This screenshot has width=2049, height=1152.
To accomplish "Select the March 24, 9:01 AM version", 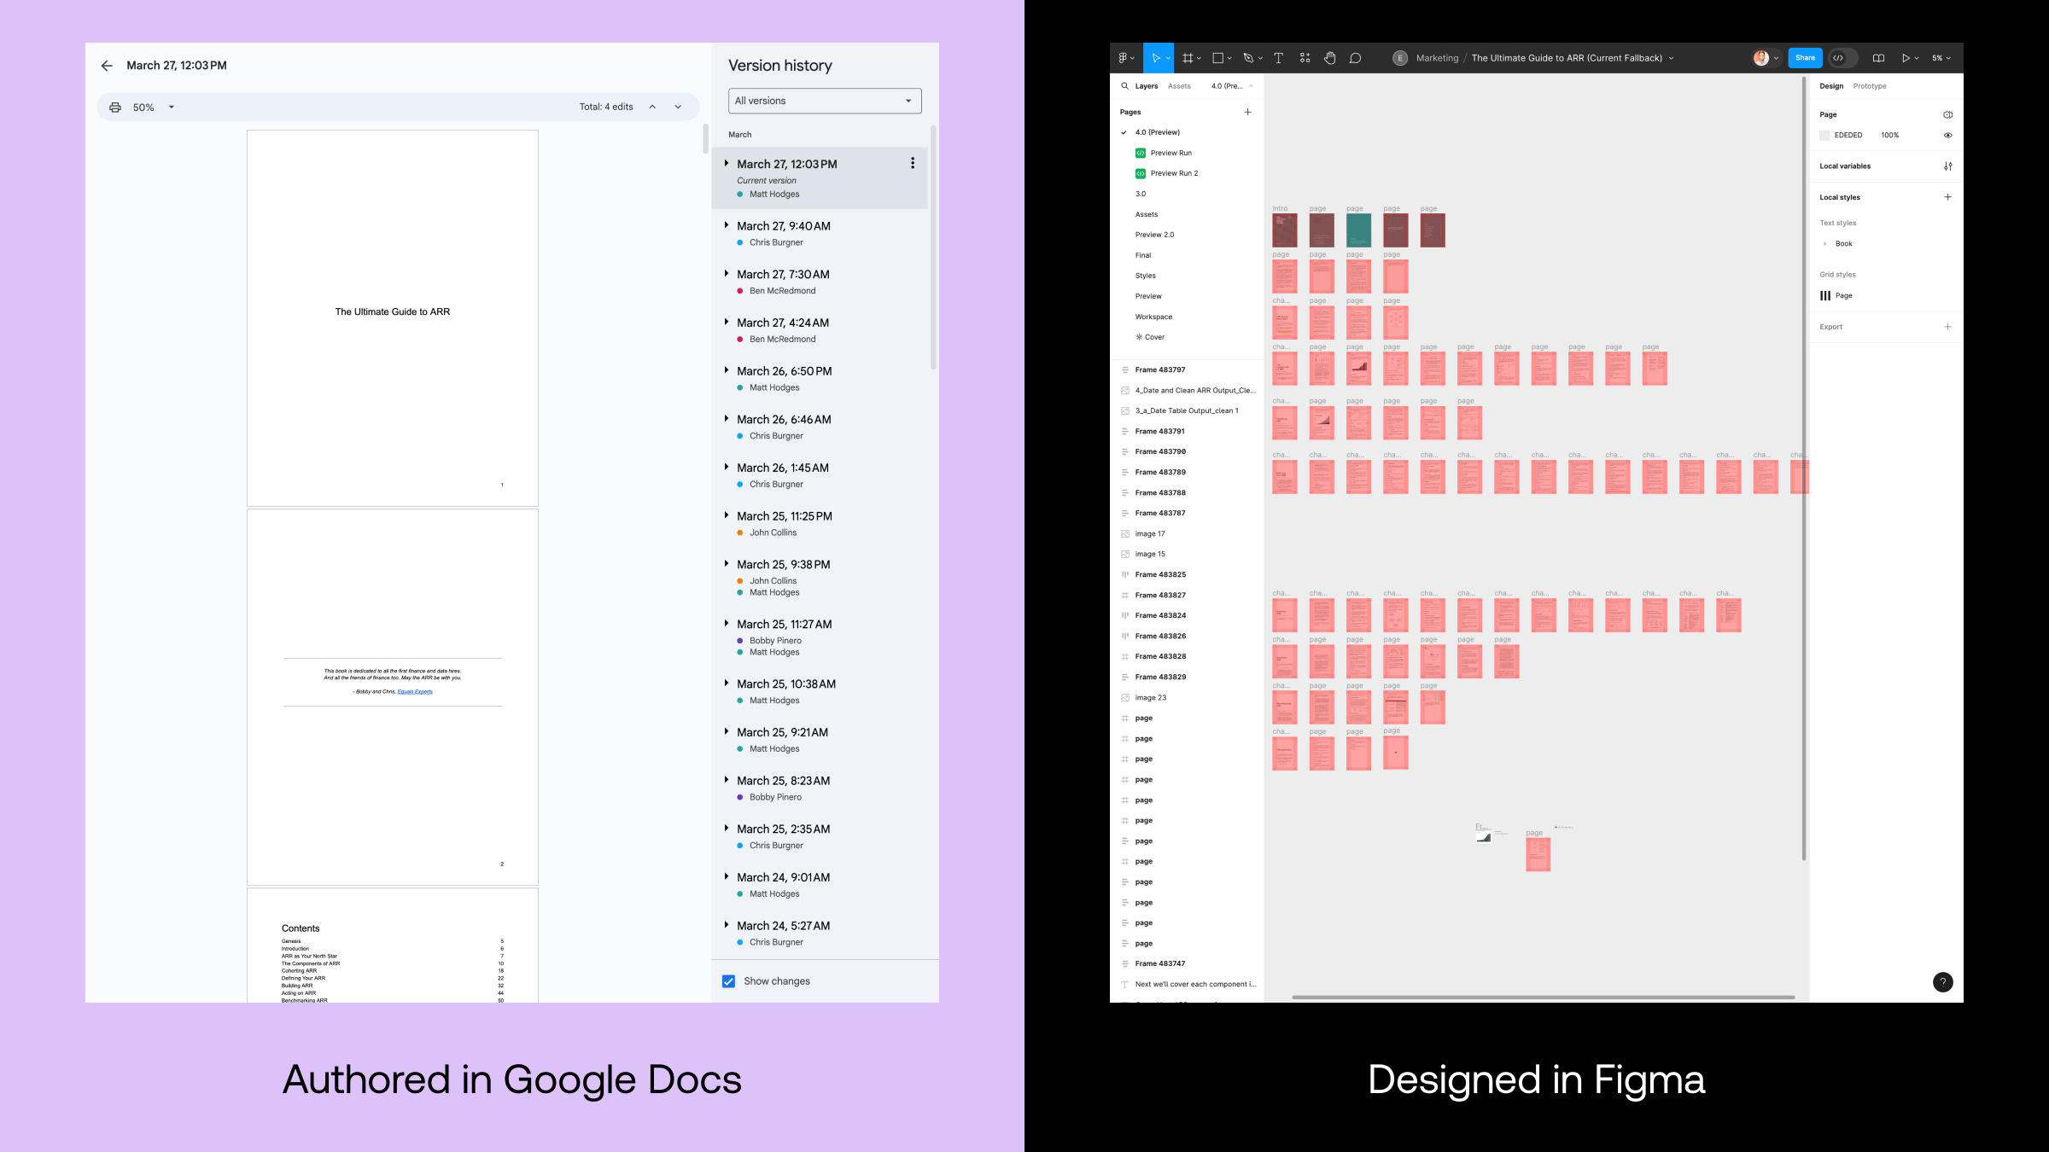I will (820, 885).
